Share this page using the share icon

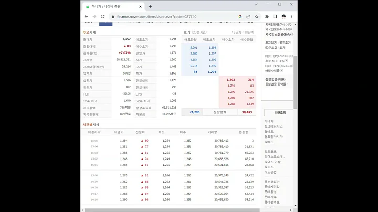coord(248,17)
